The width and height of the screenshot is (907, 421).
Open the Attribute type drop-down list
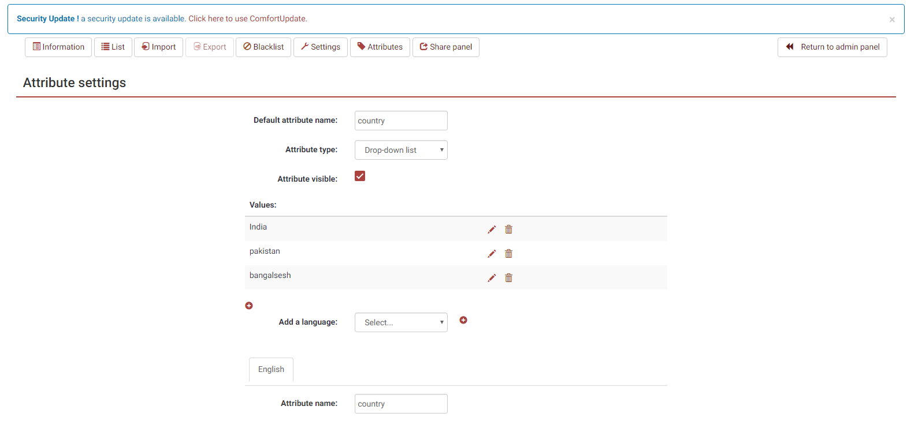point(401,150)
